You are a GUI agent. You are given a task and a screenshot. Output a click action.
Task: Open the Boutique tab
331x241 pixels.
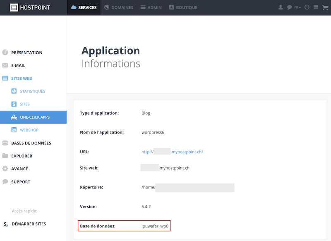point(183,7)
